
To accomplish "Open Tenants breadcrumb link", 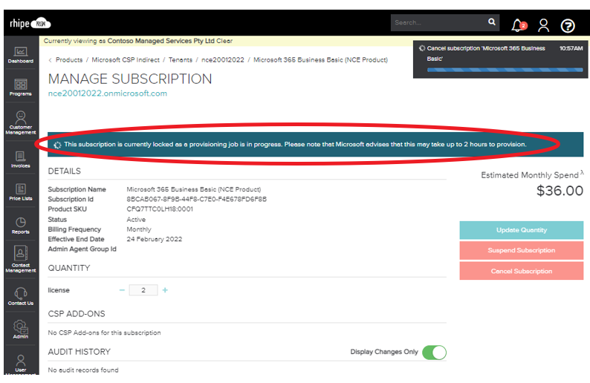I will point(181,60).
